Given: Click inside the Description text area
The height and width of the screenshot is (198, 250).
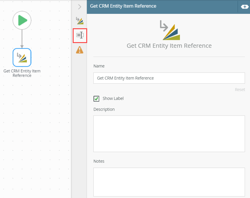Looking at the screenshot, I should click(x=169, y=133).
